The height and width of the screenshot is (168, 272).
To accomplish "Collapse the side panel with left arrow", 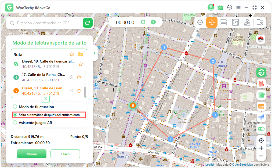I will pos(95,53).
